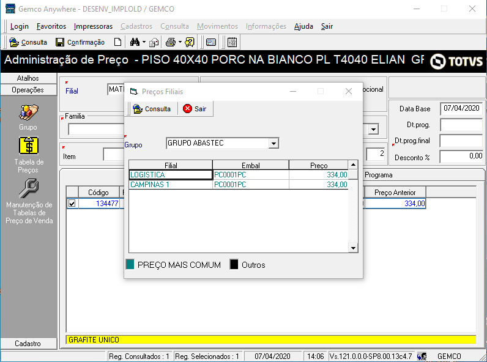487x362 pixels.
Task: Click the notepad calendar toolbar icon
Action: (x=232, y=42)
